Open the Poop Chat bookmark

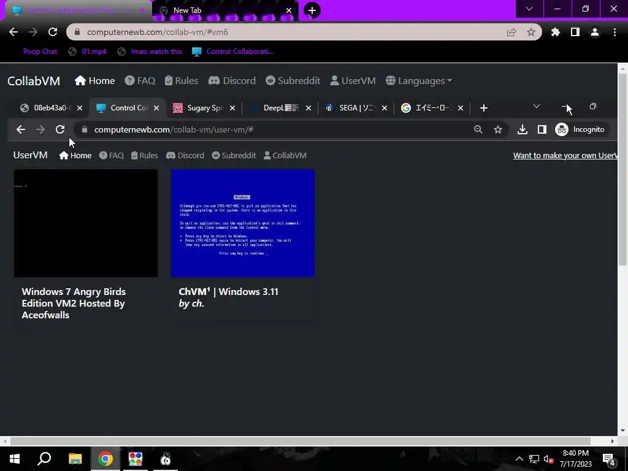[x=40, y=52]
